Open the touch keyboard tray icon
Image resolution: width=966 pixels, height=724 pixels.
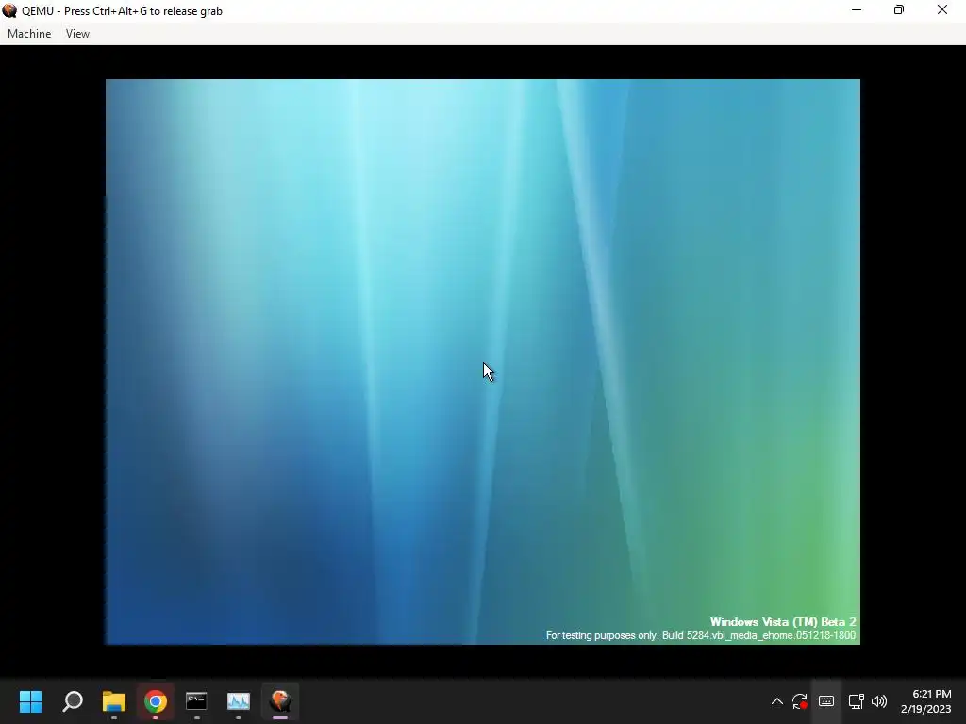(826, 701)
